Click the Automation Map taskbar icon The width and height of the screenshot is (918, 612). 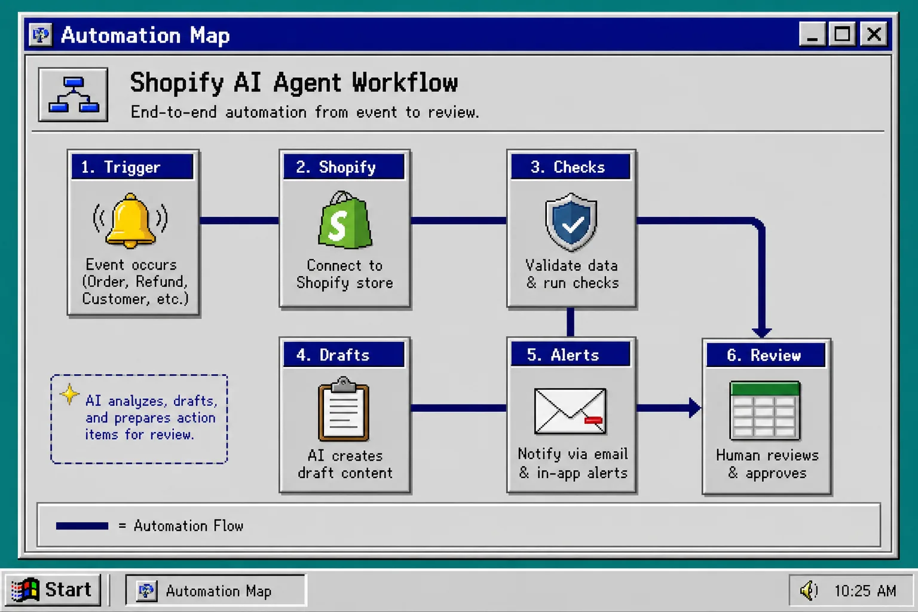146,590
